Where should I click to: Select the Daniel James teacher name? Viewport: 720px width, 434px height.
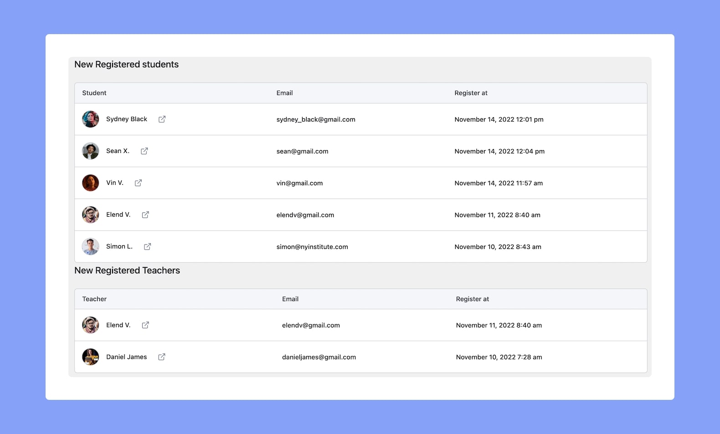click(126, 357)
